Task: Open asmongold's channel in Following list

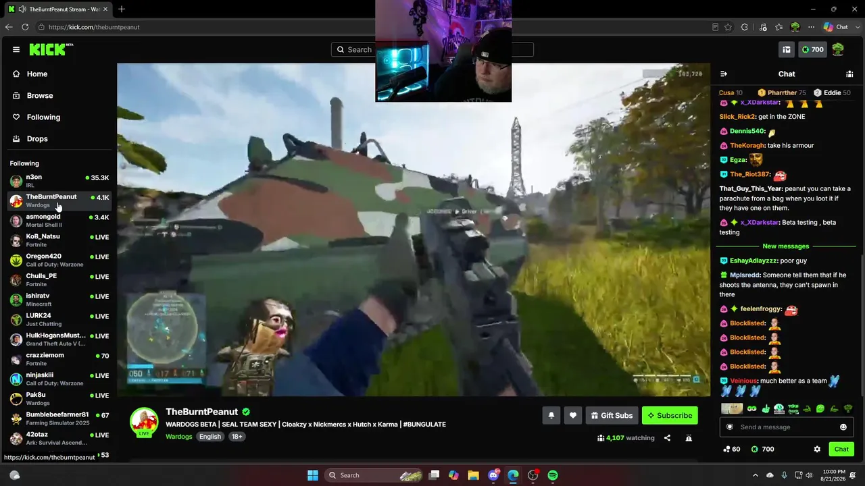Action: (59, 221)
